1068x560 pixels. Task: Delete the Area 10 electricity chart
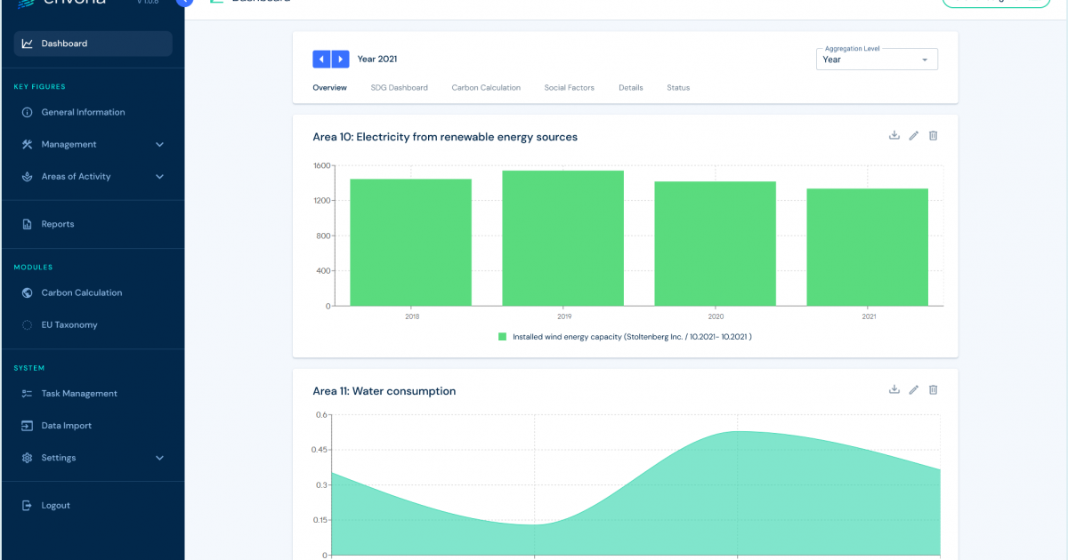pyautogui.click(x=934, y=136)
